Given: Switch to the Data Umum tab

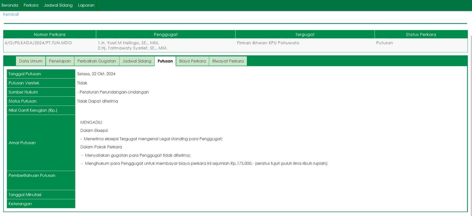Looking at the screenshot, I should tap(31, 61).
